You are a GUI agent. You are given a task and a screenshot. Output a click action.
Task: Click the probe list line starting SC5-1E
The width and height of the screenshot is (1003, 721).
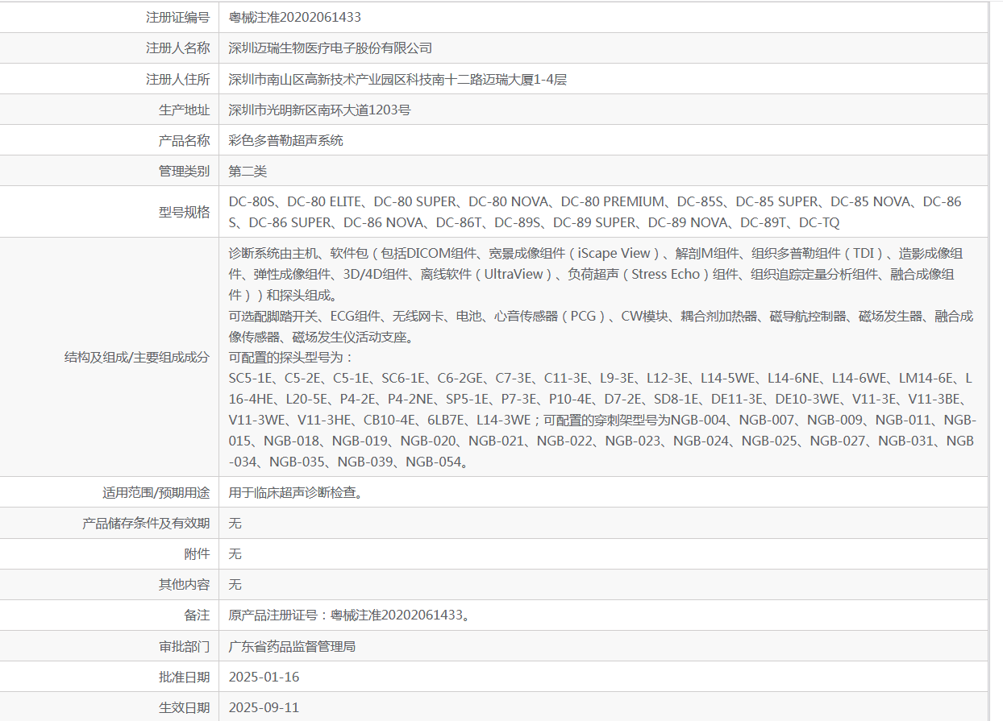pyautogui.click(x=601, y=378)
